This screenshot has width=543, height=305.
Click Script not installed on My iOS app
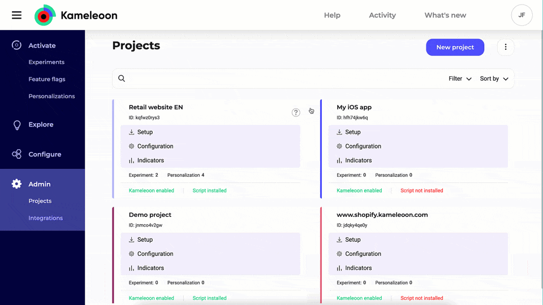422,190
